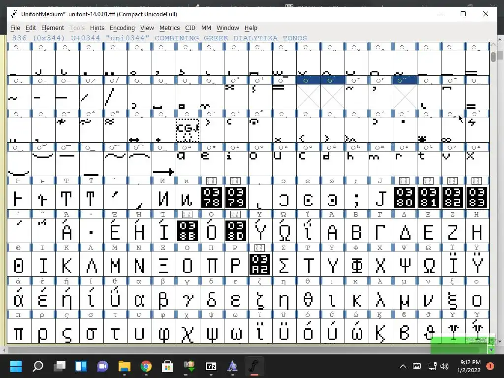
Task: Select the combining small letter 'a' glyph
Action: tap(188, 163)
